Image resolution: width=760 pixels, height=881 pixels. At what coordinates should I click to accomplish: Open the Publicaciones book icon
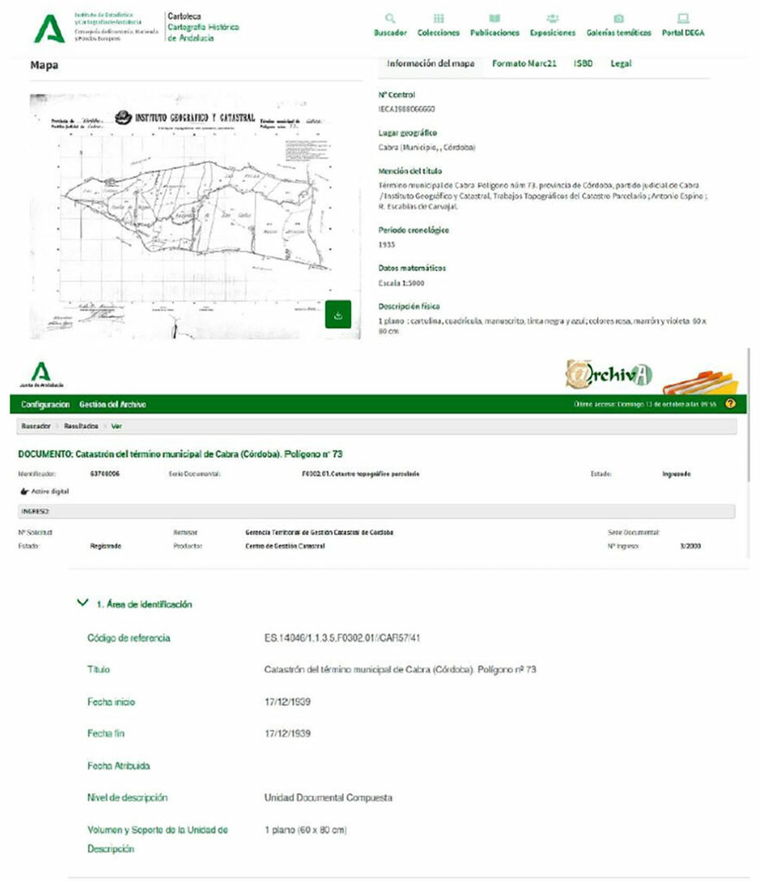(x=494, y=19)
